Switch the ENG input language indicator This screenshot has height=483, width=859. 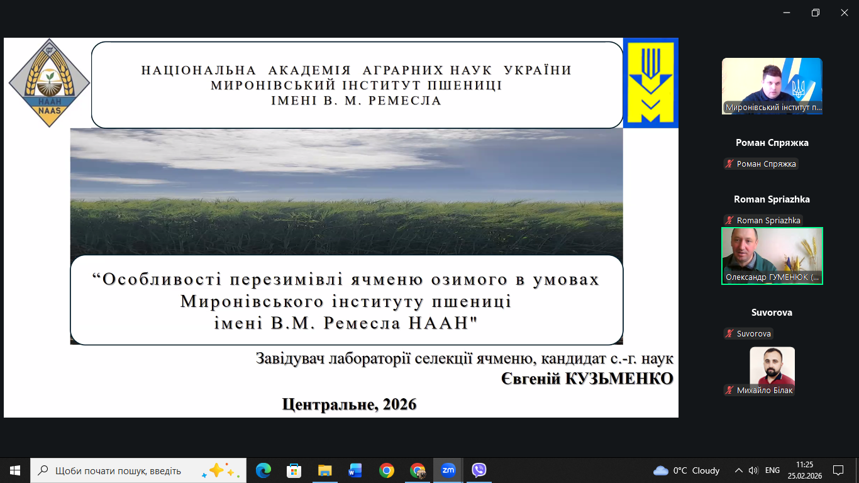point(772,470)
